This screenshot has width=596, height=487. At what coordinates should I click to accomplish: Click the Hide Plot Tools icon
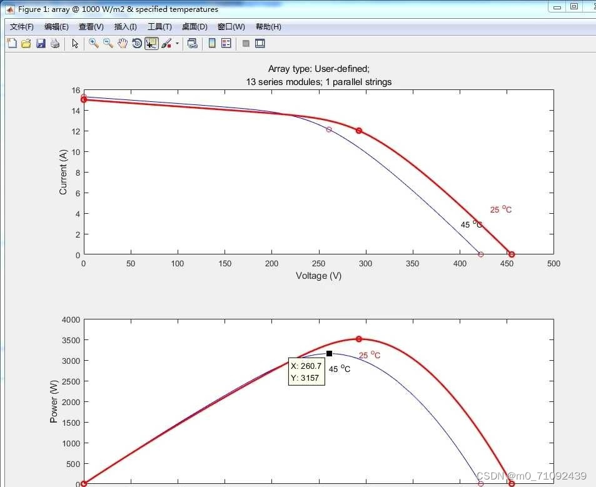coord(246,43)
